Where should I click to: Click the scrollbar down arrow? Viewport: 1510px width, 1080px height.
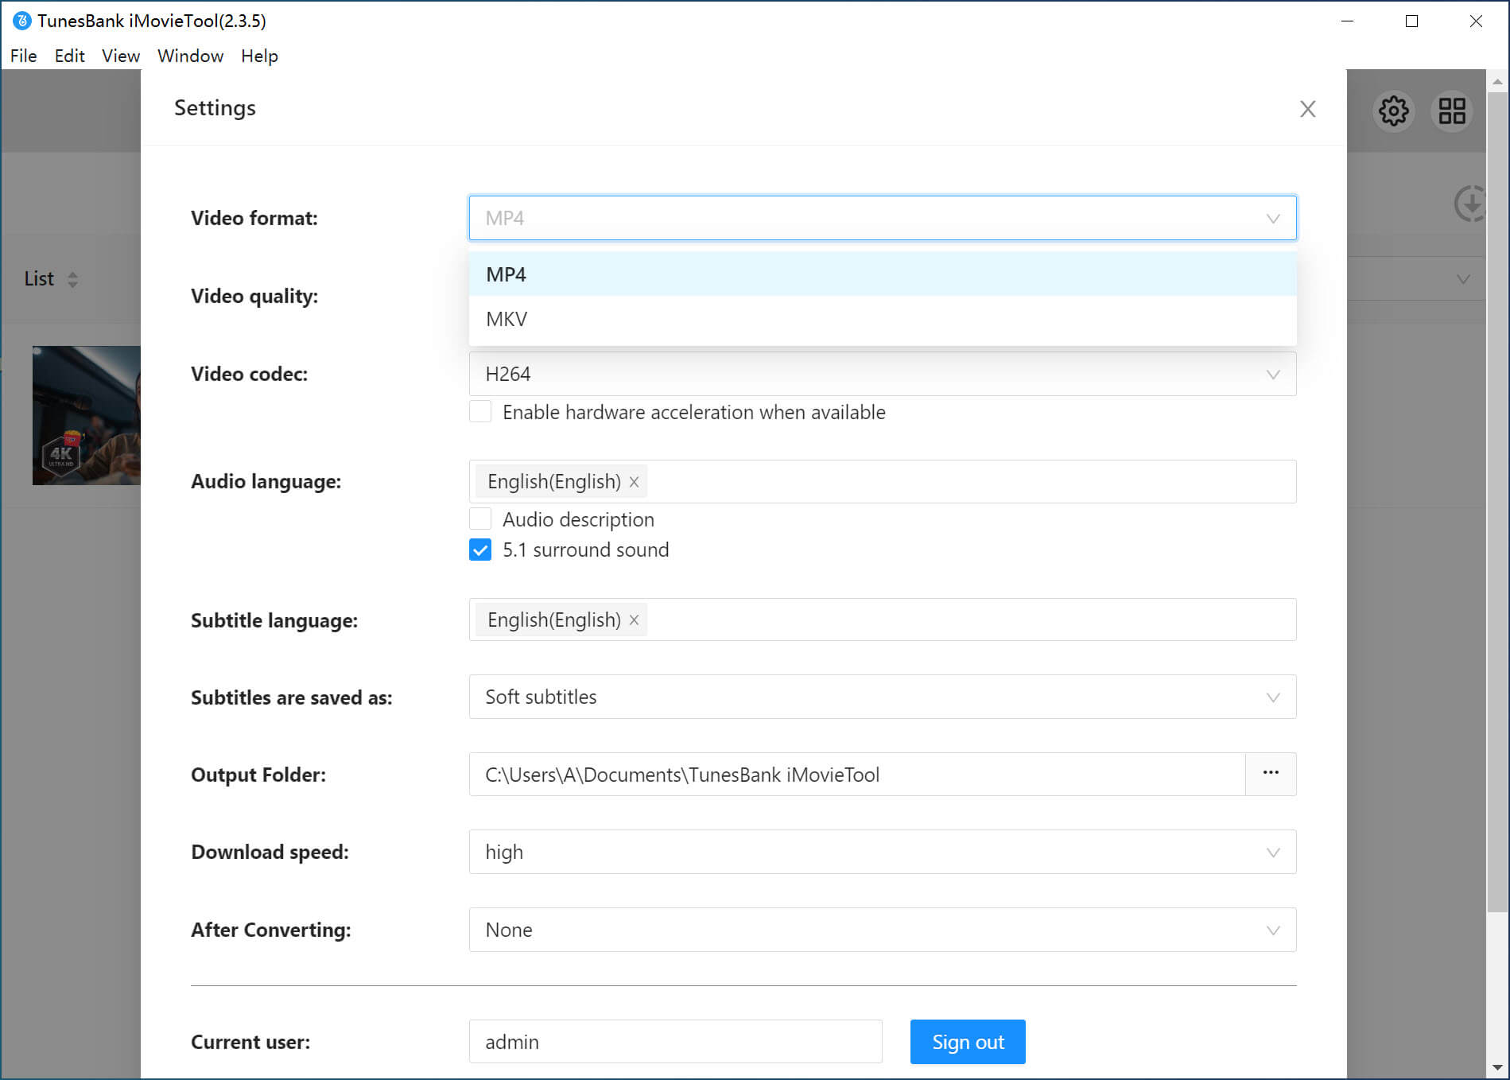[1497, 1068]
